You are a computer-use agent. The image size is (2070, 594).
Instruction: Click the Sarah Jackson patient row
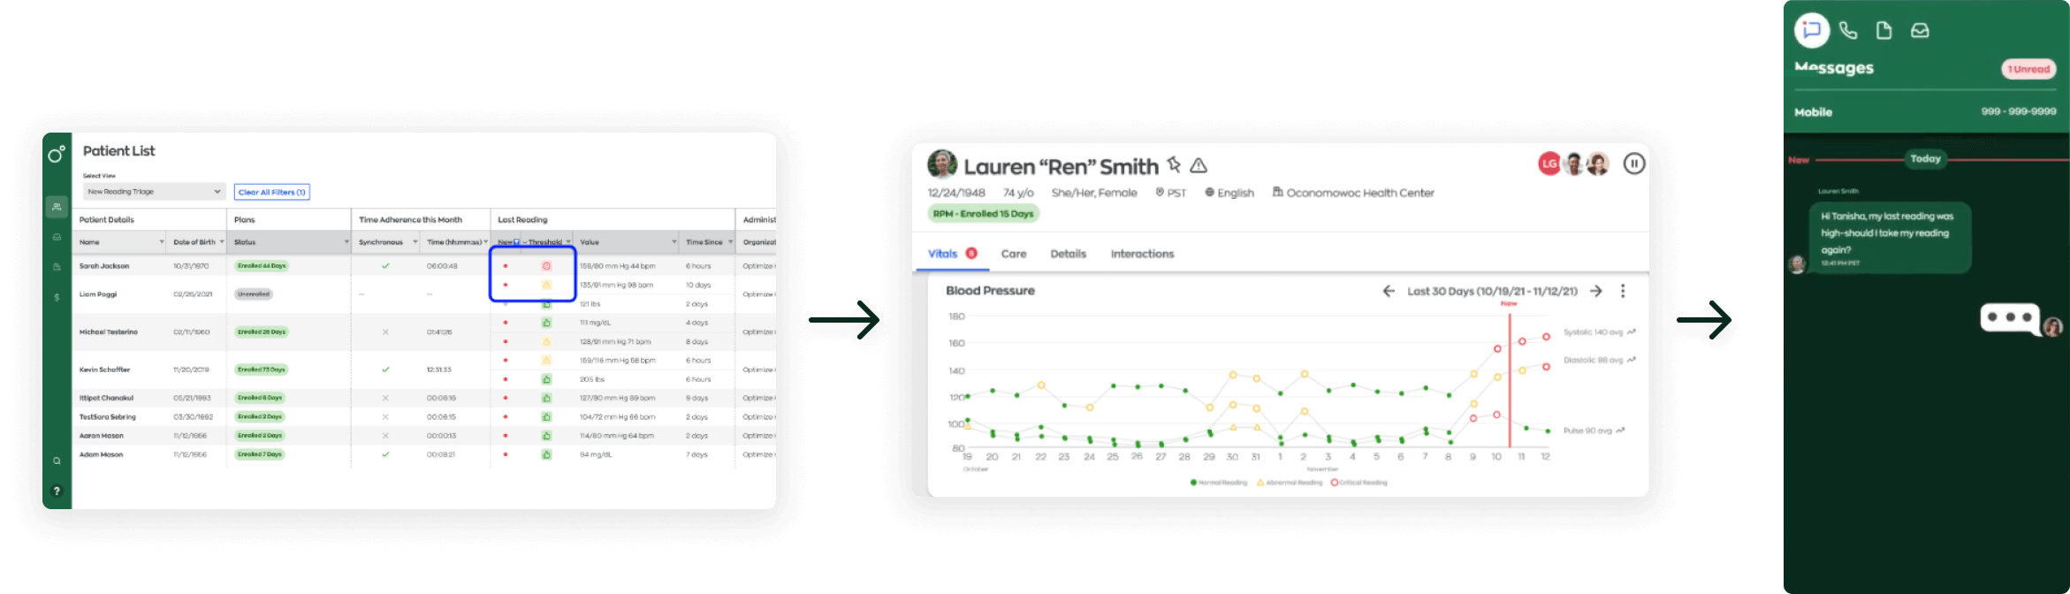coord(104,266)
